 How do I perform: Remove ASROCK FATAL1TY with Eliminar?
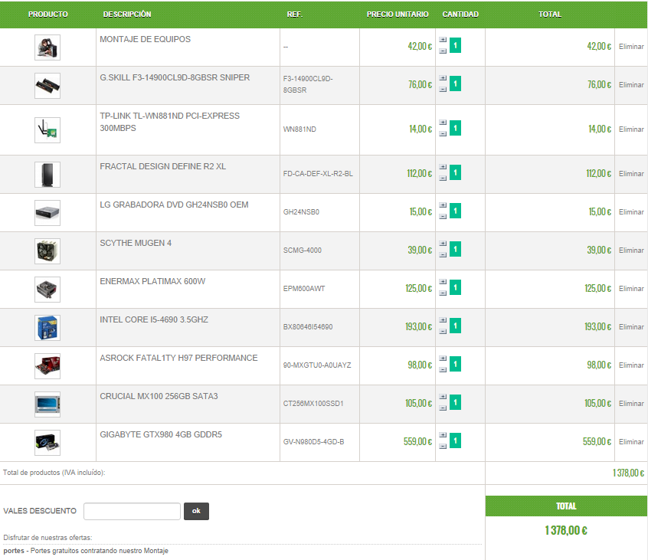(x=631, y=365)
